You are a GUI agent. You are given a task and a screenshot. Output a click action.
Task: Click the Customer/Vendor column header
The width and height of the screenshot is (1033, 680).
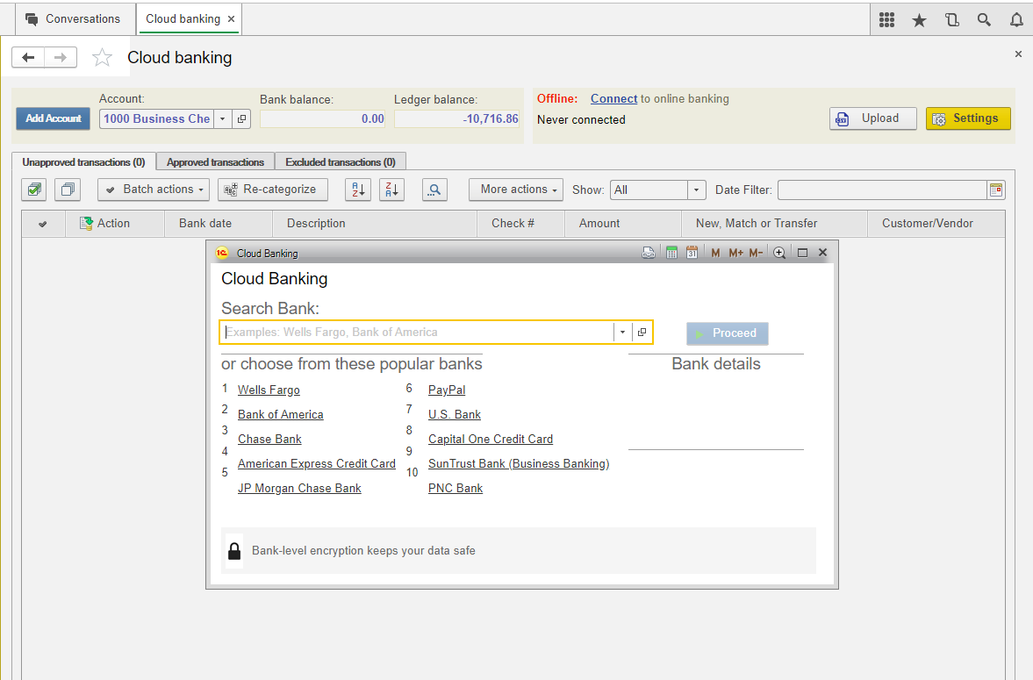point(936,224)
